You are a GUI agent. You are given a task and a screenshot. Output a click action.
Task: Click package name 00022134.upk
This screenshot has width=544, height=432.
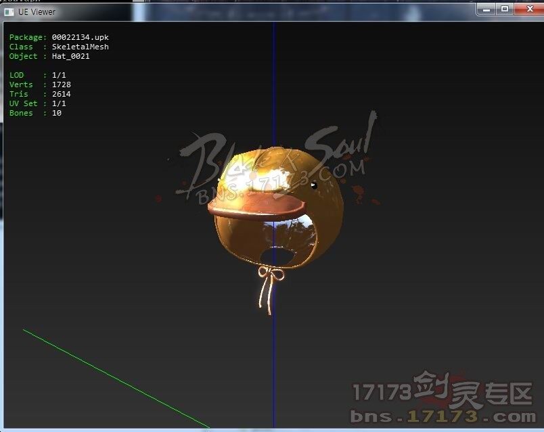80,37
